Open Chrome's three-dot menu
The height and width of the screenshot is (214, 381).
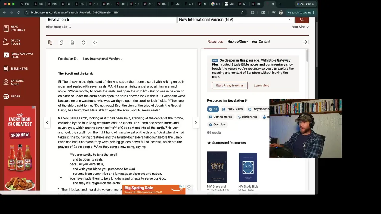pos(314,12)
